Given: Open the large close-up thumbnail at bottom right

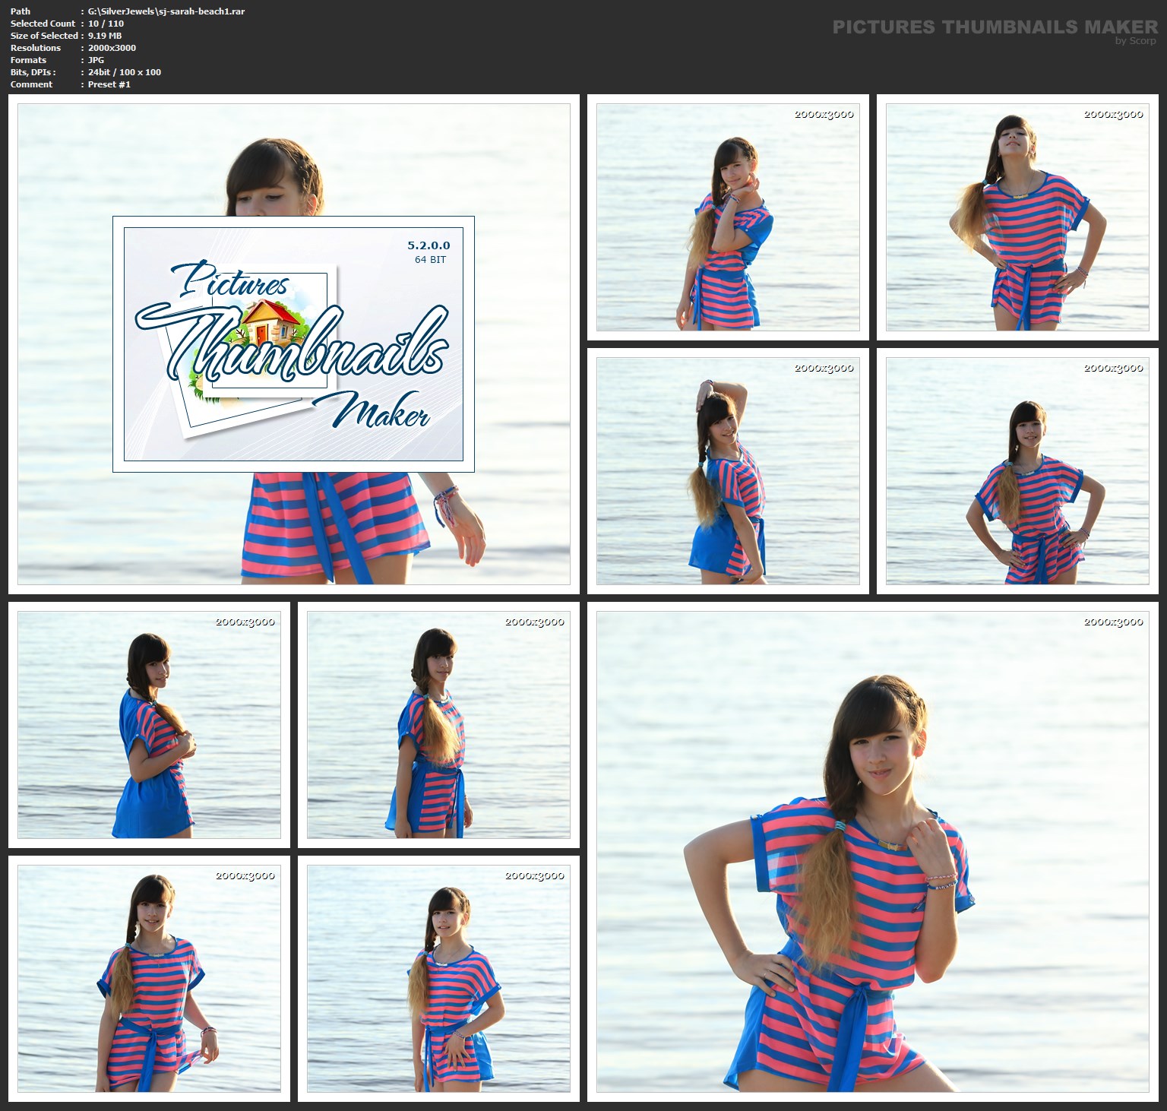Looking at the screenshot, I should (873, 852).
